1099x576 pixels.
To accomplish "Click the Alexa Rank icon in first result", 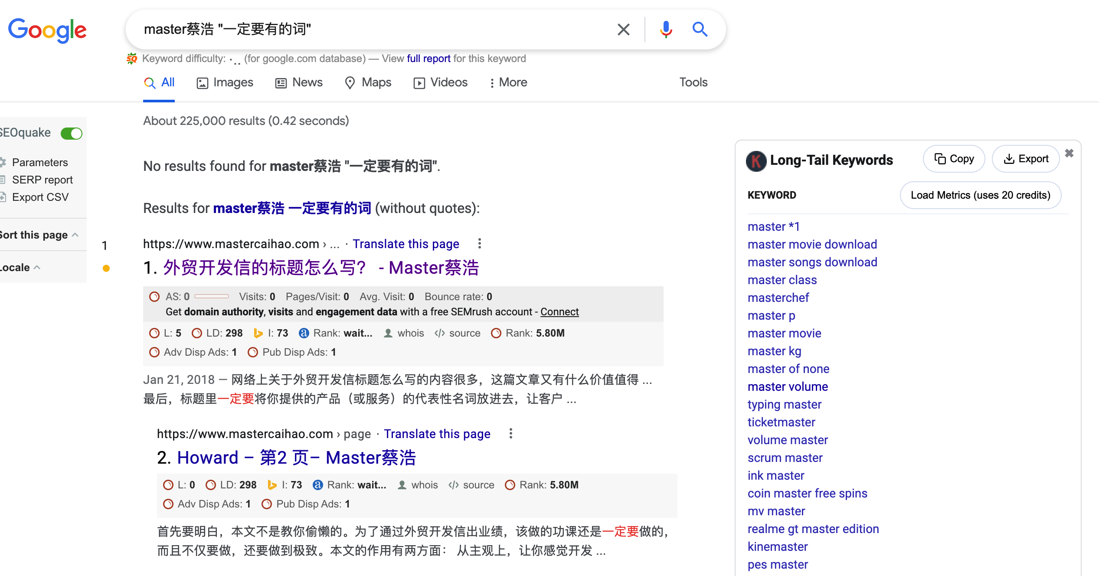I will [304, 333].
